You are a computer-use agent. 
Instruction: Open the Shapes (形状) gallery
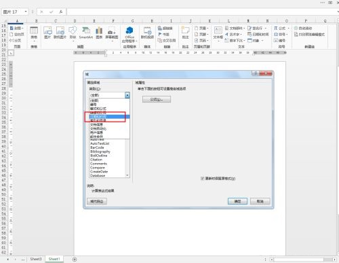pos(73,33)
